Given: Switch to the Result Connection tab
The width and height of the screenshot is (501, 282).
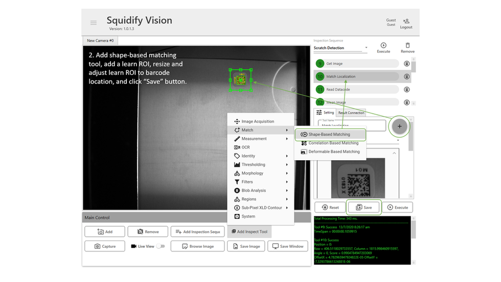Looking at the screenshot, I should point(351,113).
